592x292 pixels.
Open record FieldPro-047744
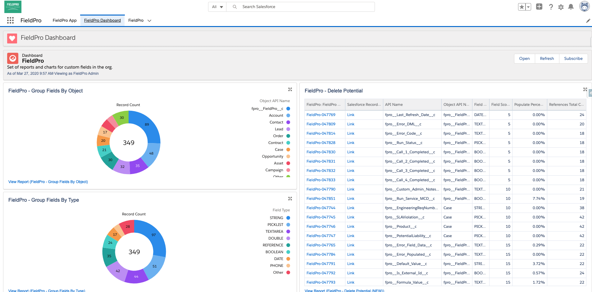(321, 208)
